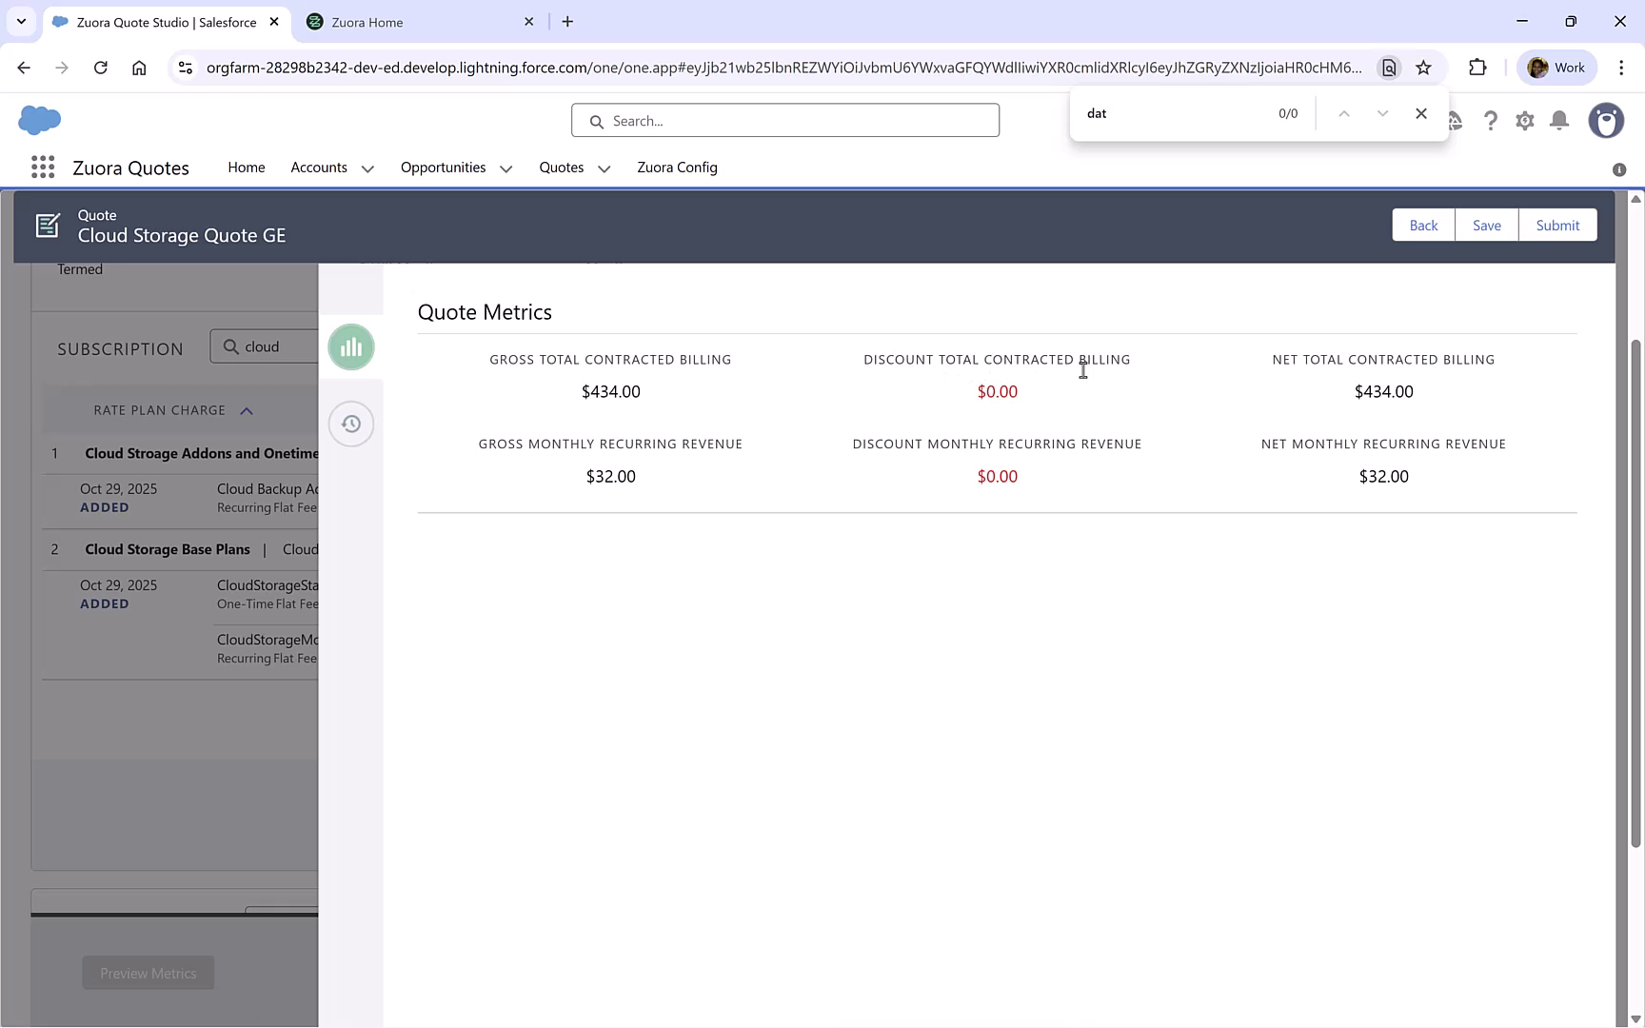The width and height of the screenshot is (1645, 1028).
Task: View notifications via the bell icon
Action: [1558, 121]
